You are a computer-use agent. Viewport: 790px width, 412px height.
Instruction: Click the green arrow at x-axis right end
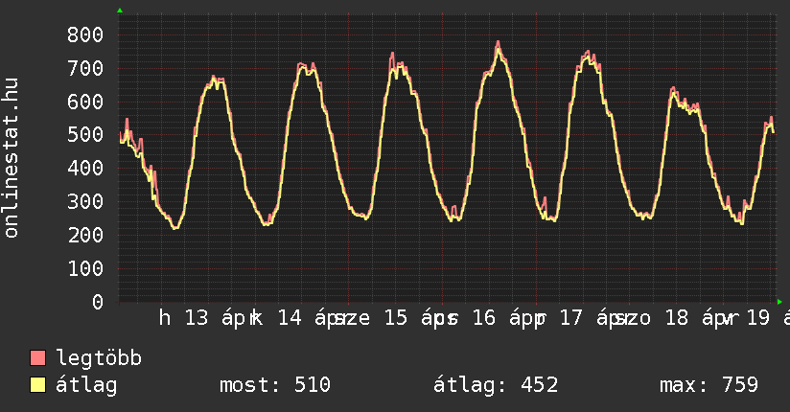point(779,302)
